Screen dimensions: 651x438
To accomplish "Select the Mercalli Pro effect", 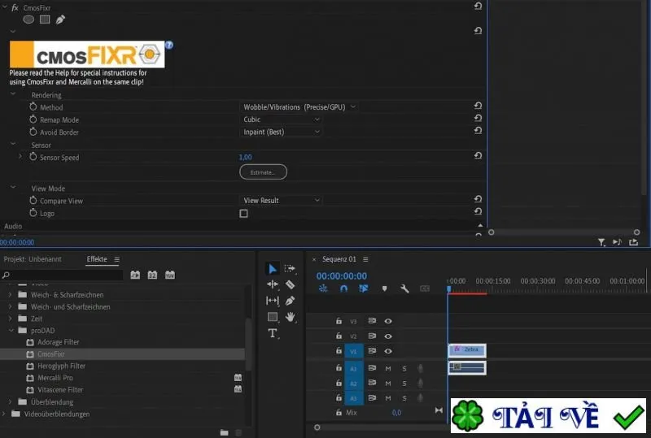I will pos(55,378).
